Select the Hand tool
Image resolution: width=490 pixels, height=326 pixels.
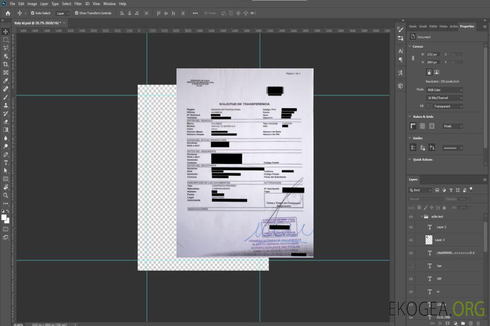click(5, 187)
